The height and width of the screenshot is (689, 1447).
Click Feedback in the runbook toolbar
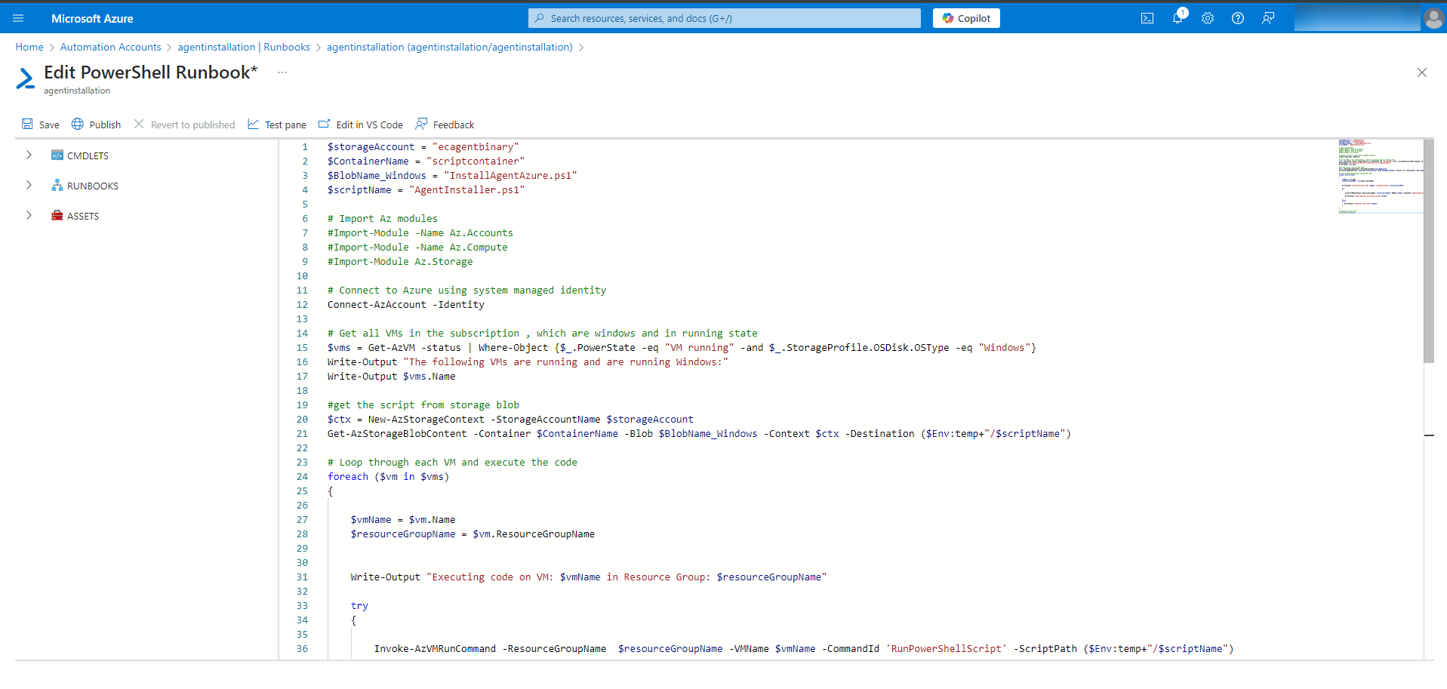(445, 125)
